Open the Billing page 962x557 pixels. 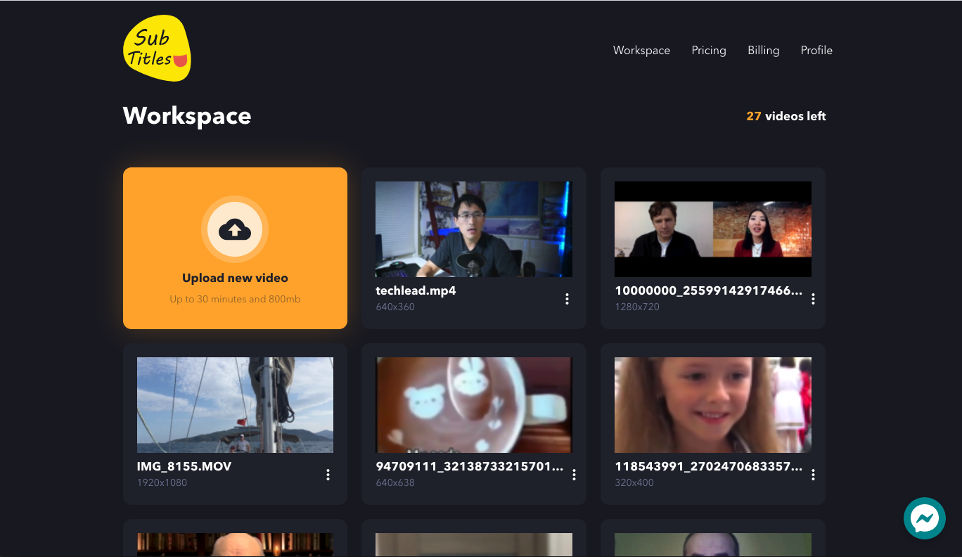pyautogui.click(x=764, y=51)
